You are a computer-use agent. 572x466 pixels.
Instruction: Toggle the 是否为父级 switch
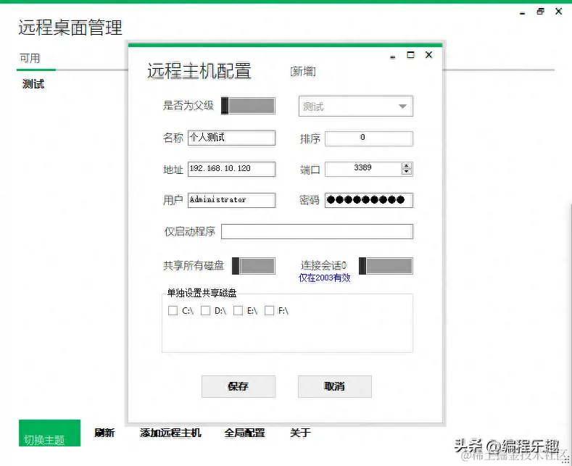click(248, 106)
